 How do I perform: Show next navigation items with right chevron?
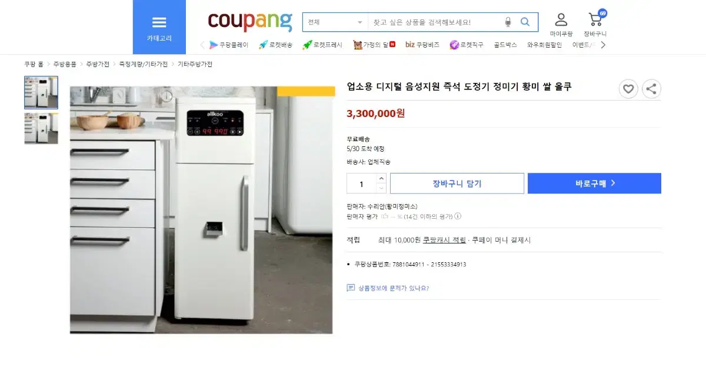pyautogui.click(x=602, y=45)
